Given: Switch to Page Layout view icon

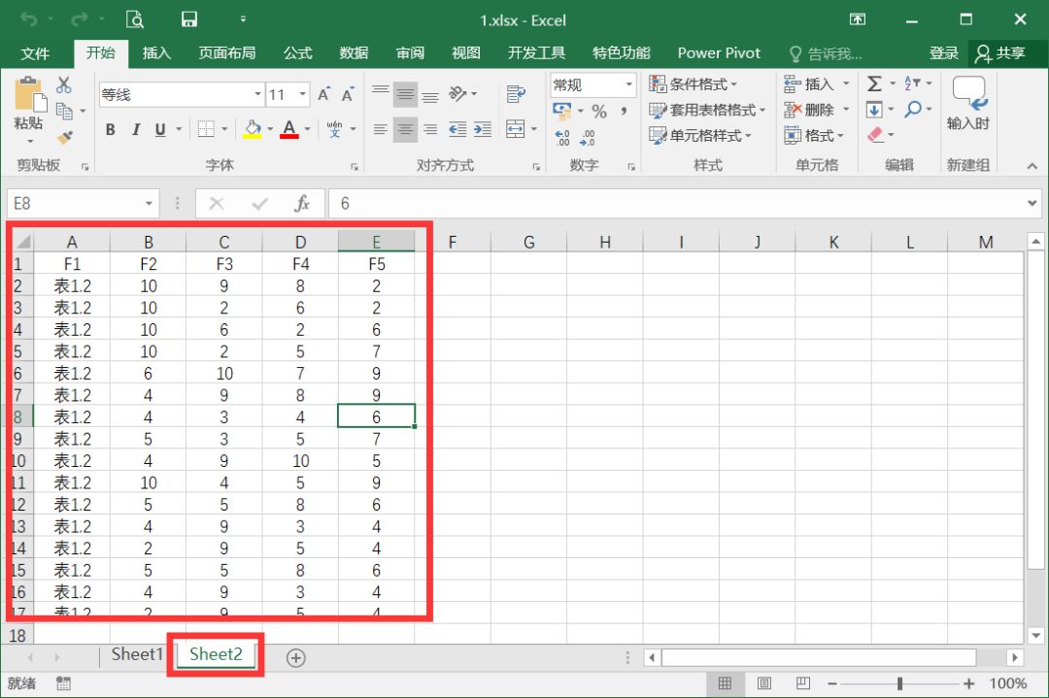Looking at the screenshot, I should [764, 683].
